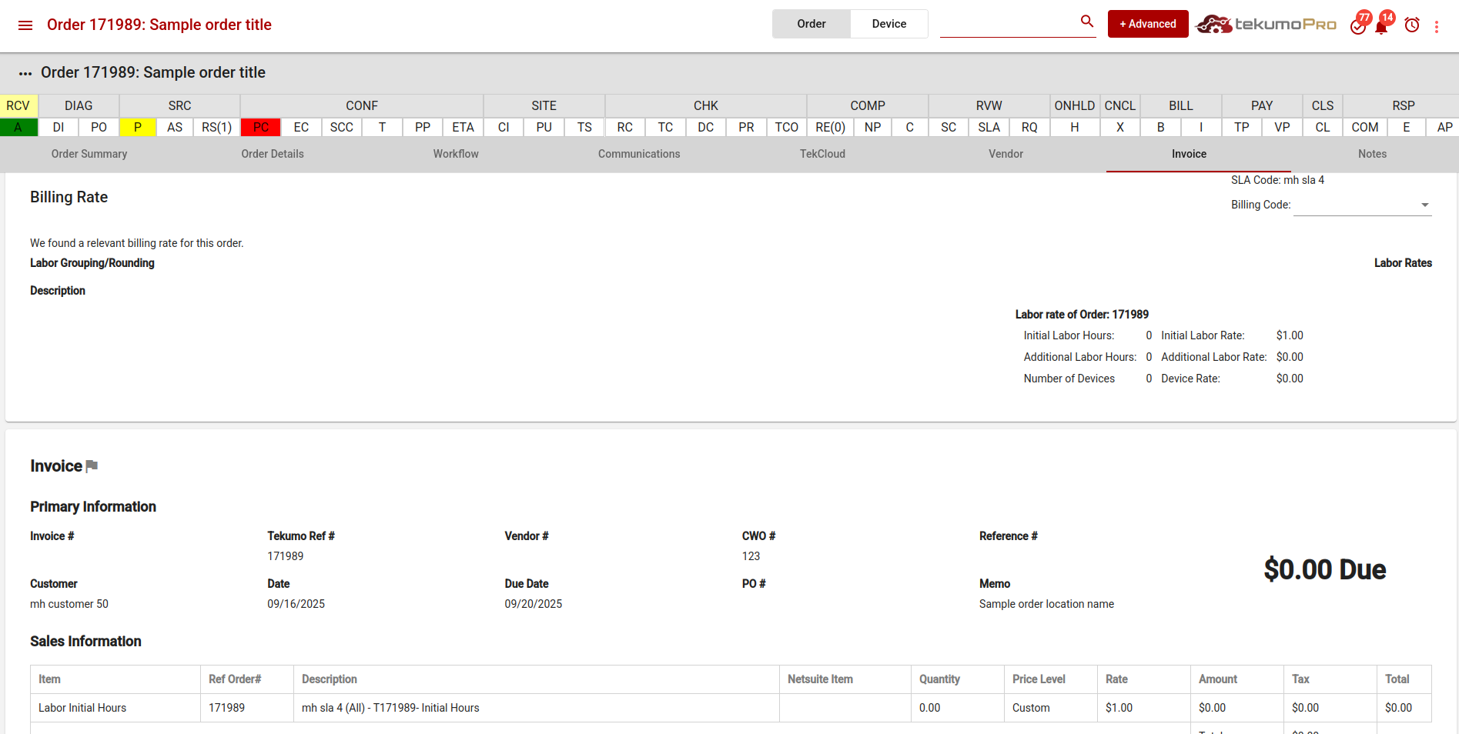Switch to the Device toggle option
Screen dimensions: 1459x734
point(888,24)
